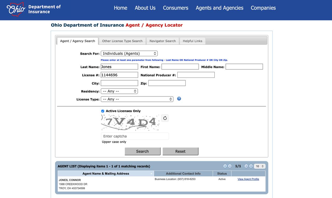Screen dimensions: 332x198
Task: Switch to Other License Type Search tab
Action: pos(122,41)
